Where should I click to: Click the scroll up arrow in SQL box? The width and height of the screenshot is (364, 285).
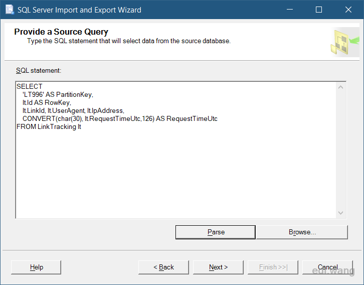(340, 87)
